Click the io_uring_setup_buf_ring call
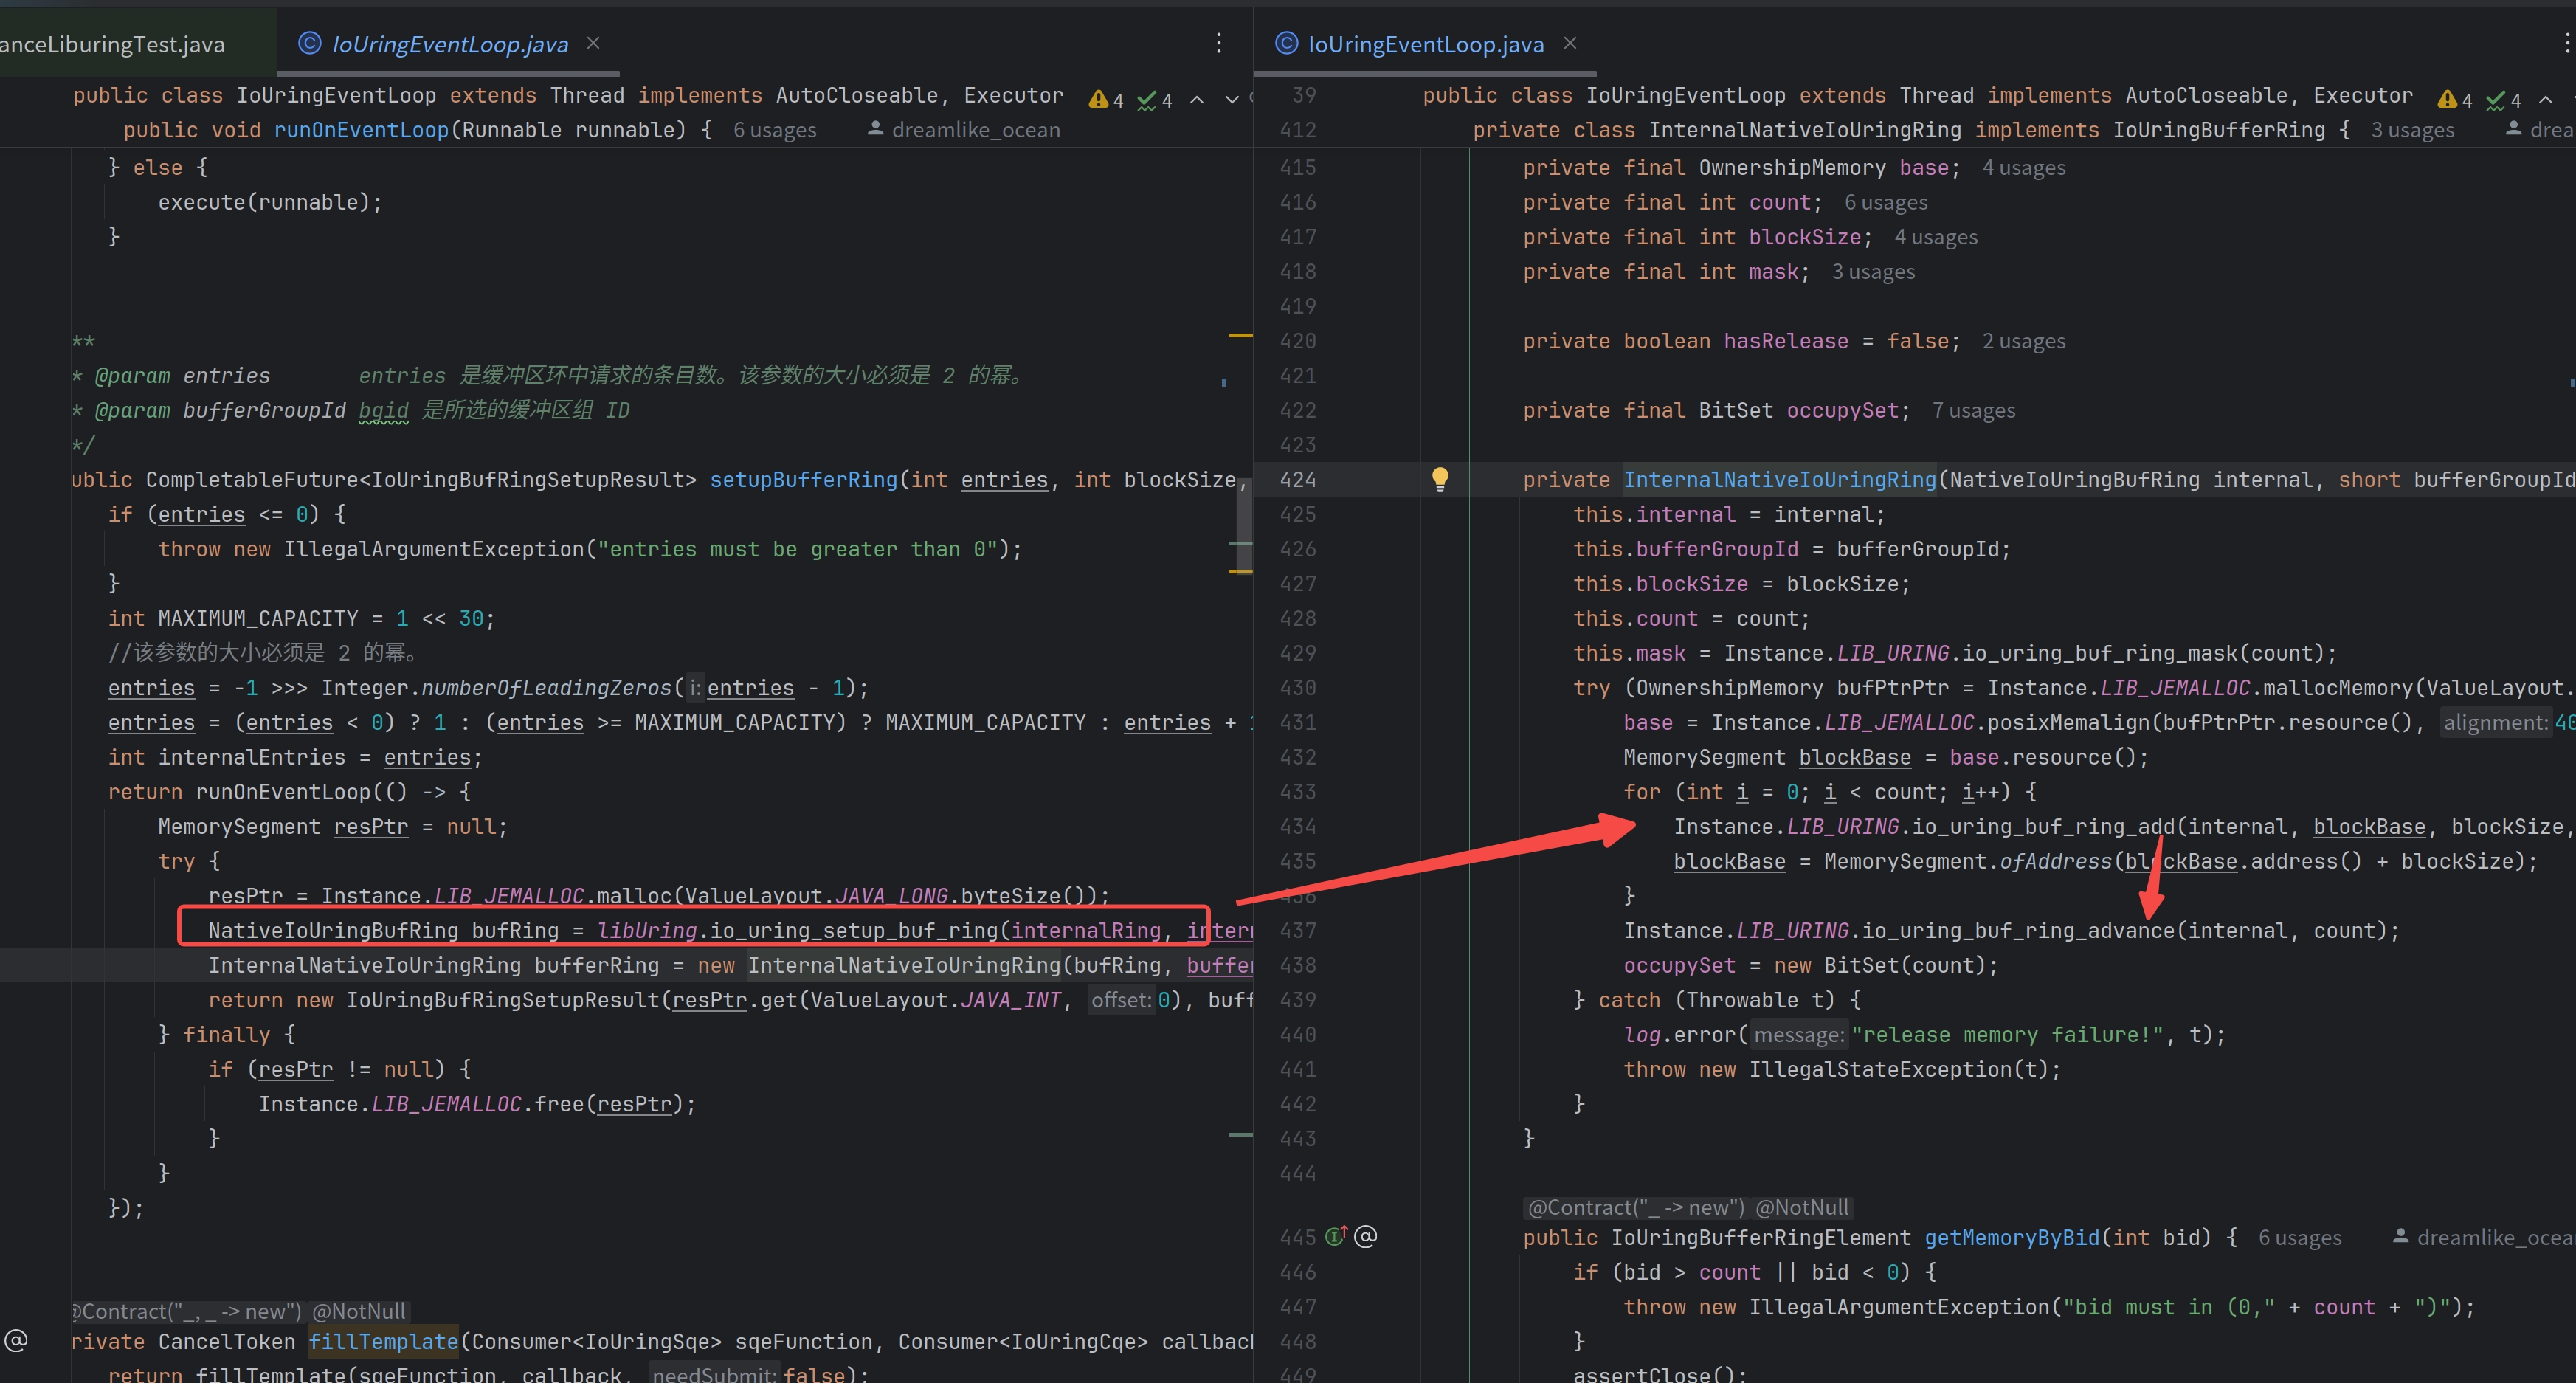Screen dimensions: 2576x1383 pyautogui.click(x=854, y=931)
